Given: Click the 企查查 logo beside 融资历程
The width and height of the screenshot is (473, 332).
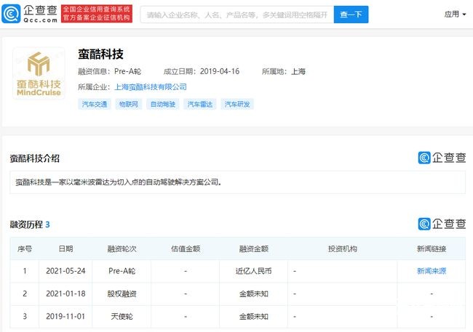Looking at the screenshot, I should tap(441, 224).
